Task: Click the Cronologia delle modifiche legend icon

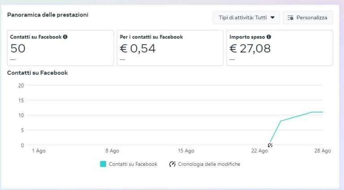Action: pyautogui.click(x=172, y=164)
